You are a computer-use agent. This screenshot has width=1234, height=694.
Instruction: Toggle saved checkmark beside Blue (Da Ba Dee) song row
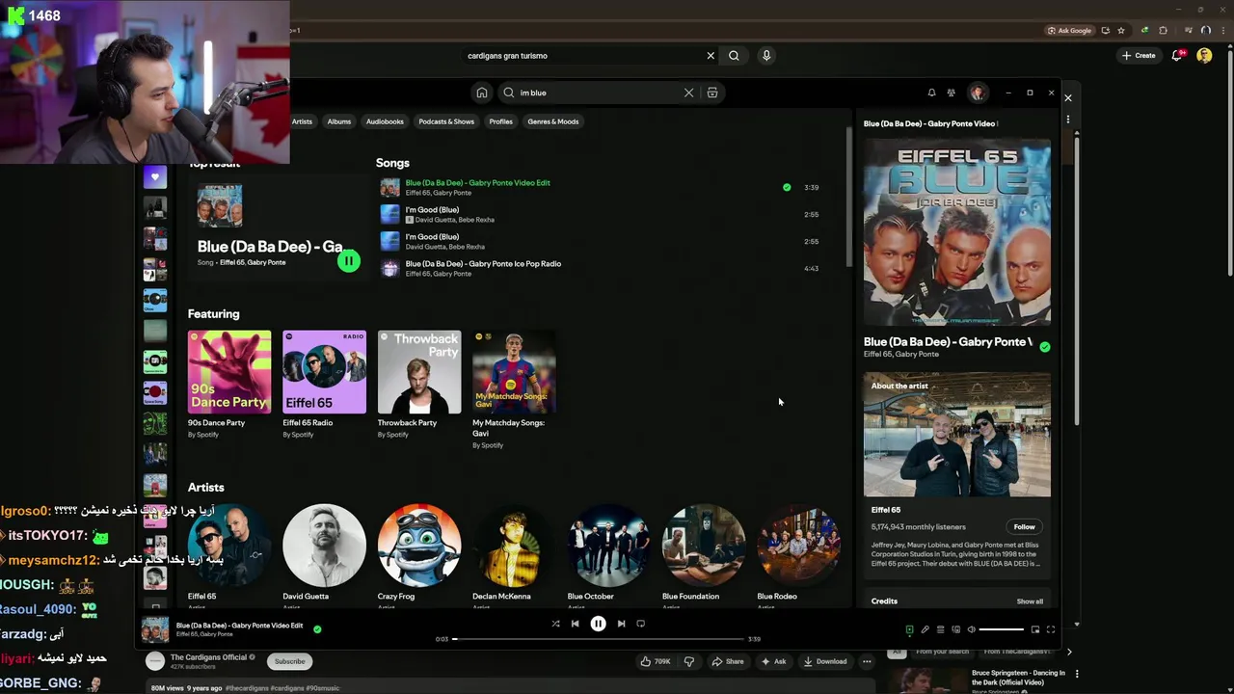(787, 187)
